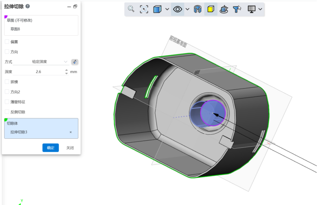The image size is (317, 205).
Task: Click the 前视基准面 plane label
Action: pos(178,41)
